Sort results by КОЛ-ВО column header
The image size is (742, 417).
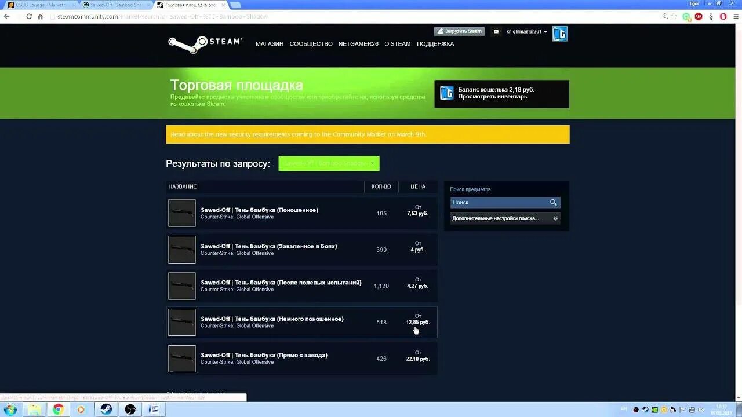381,186
